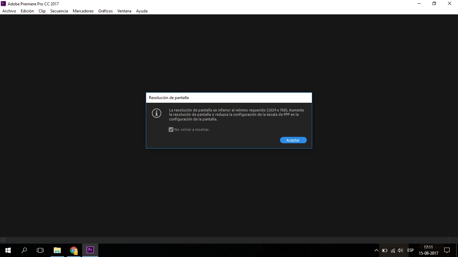Image resolution: width=458 pixels, height=257 pixels.
Task: Open the Marcadores menu
Action: [83, 11]
